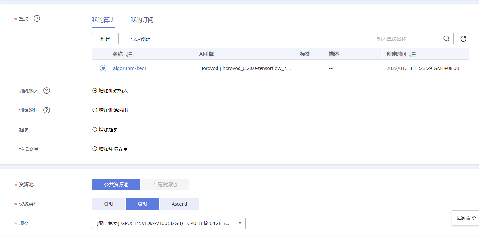479x237 pixels.
Task: Click plus icon for 增加环境变量
Action: pos(95,149)
